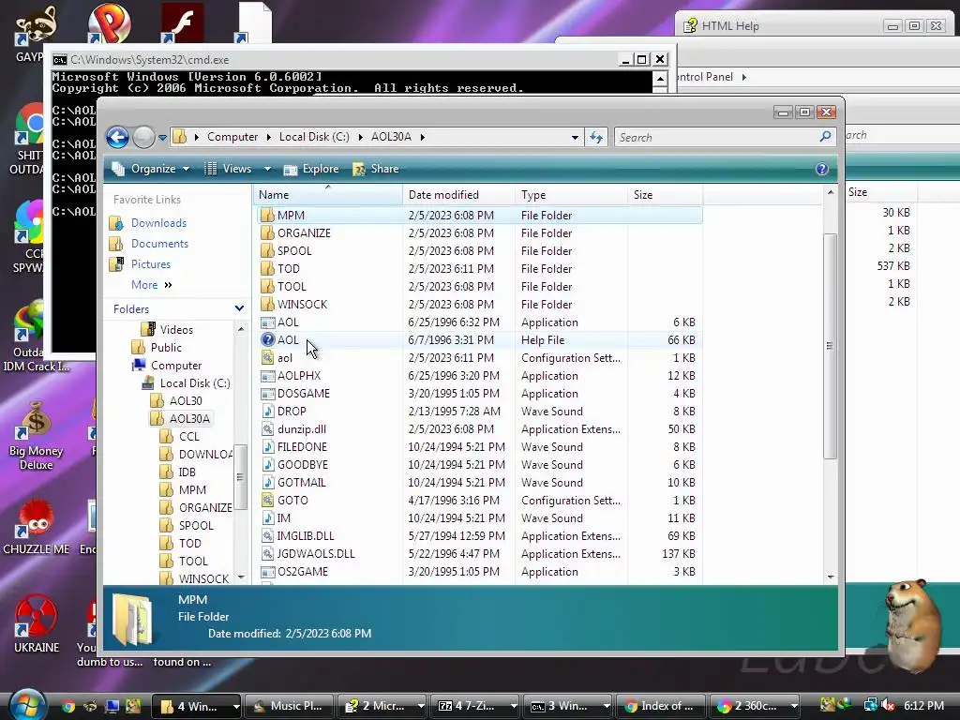The height and width of the screenshot is (720, 960).
Task: Expand the arrow after AOL30A breadcrumb
Action: coord(423,137)
